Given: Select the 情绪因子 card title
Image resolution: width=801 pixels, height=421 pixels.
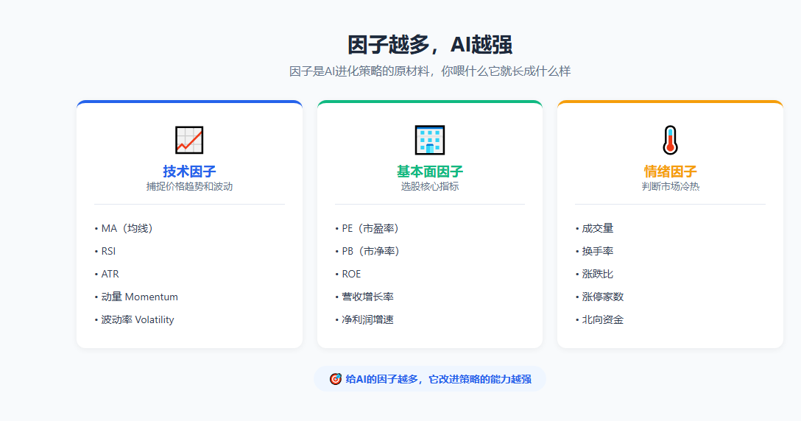Looking at the screenshot, I should 670,171.
